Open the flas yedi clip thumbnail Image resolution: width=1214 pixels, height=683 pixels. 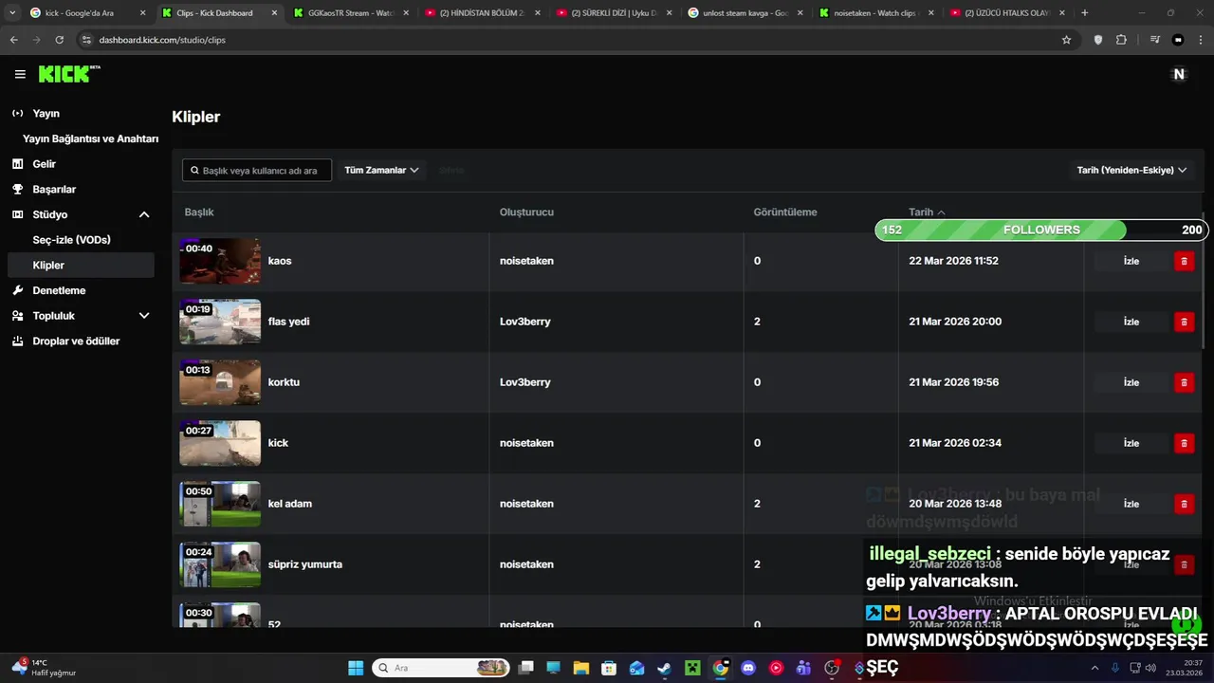tap(220, 322)
